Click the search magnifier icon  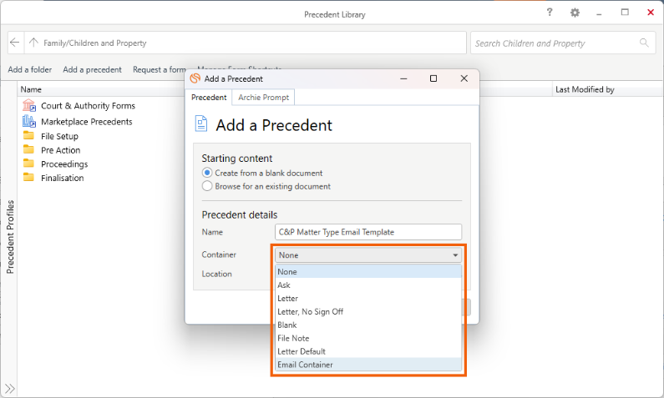tap(645, 43)
